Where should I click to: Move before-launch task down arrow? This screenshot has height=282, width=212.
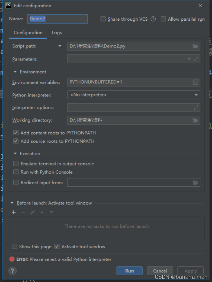pyautogui.click(x=52, y=212)
